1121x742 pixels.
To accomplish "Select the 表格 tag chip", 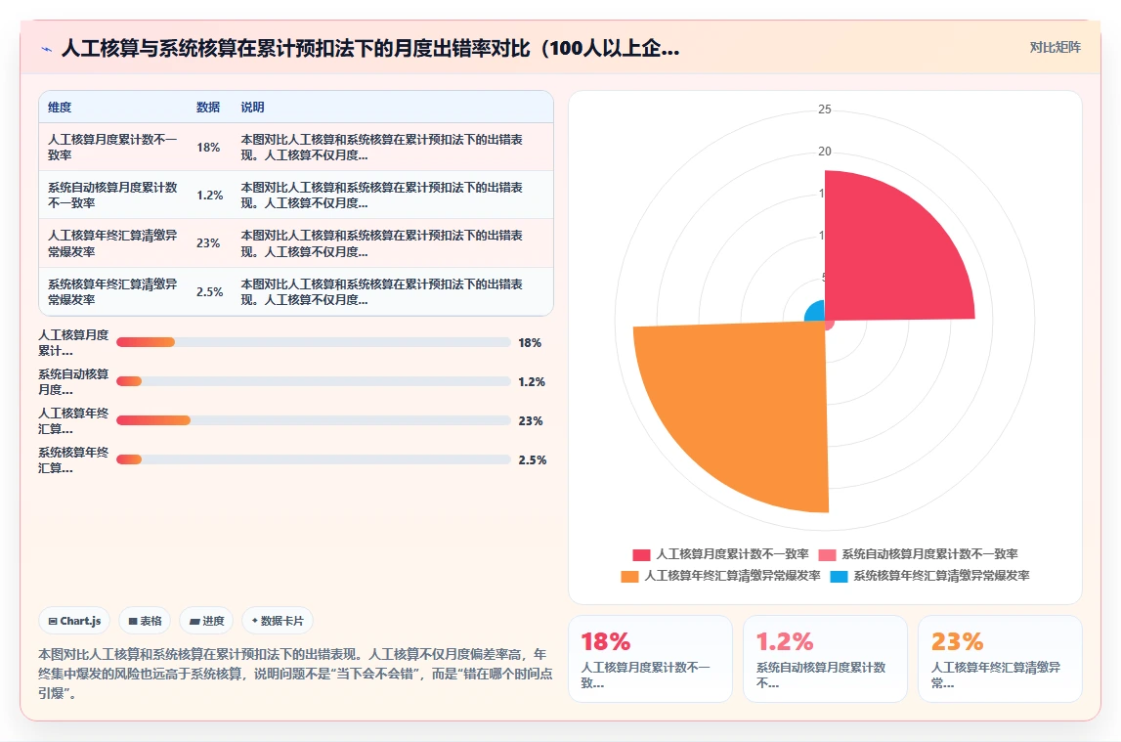I will point(145,621).
